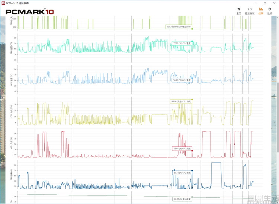Click the teal CPU temperature marker dot
This screenshot has width=279, height=204.
tap(192, 41)
